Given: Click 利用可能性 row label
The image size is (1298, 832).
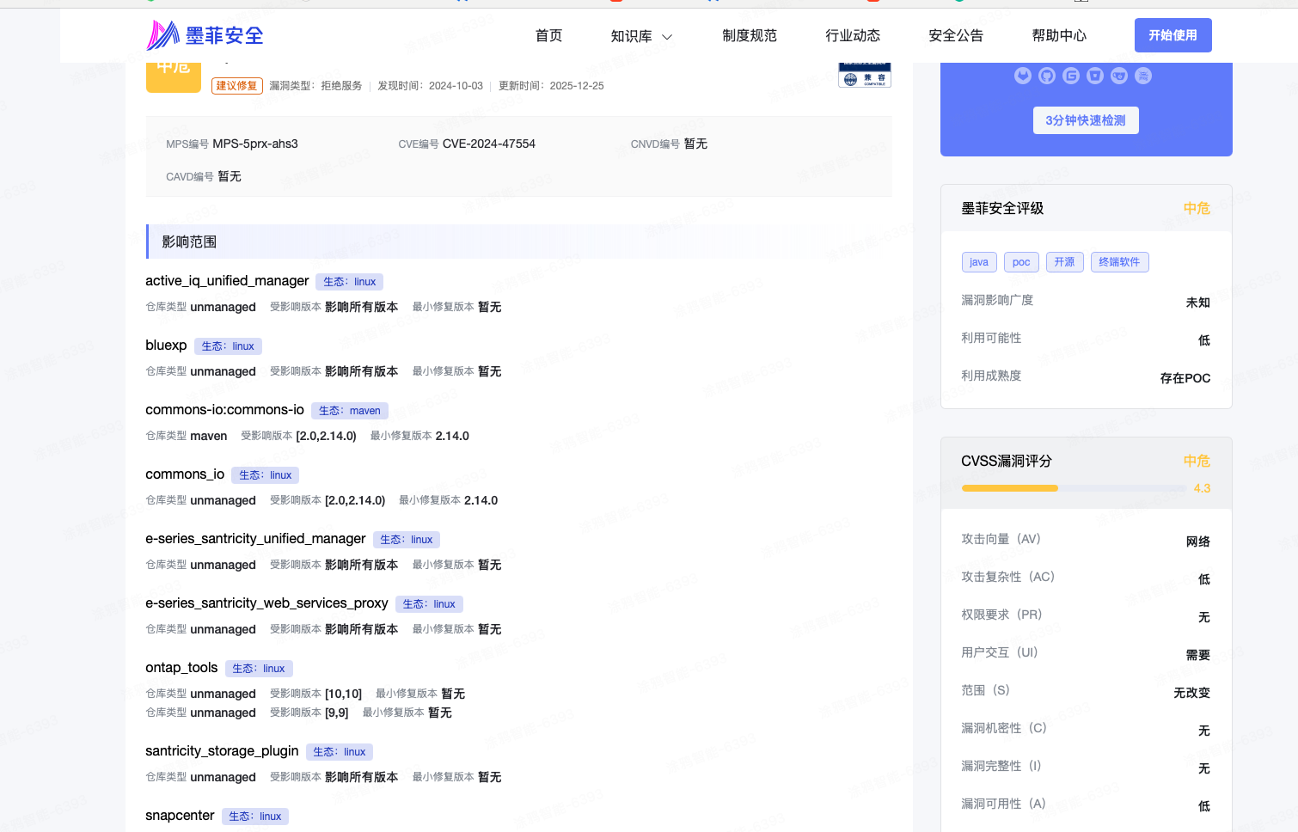Looking at the screenshot, I should point(991,338).
